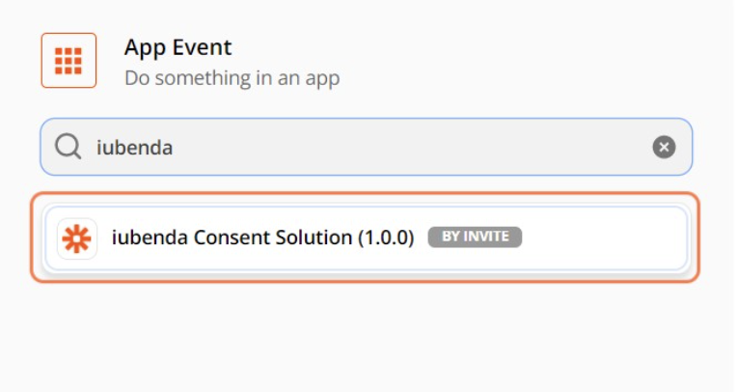Click the magnifying glass search icon
737x392 pixels.
coord(68,147)
